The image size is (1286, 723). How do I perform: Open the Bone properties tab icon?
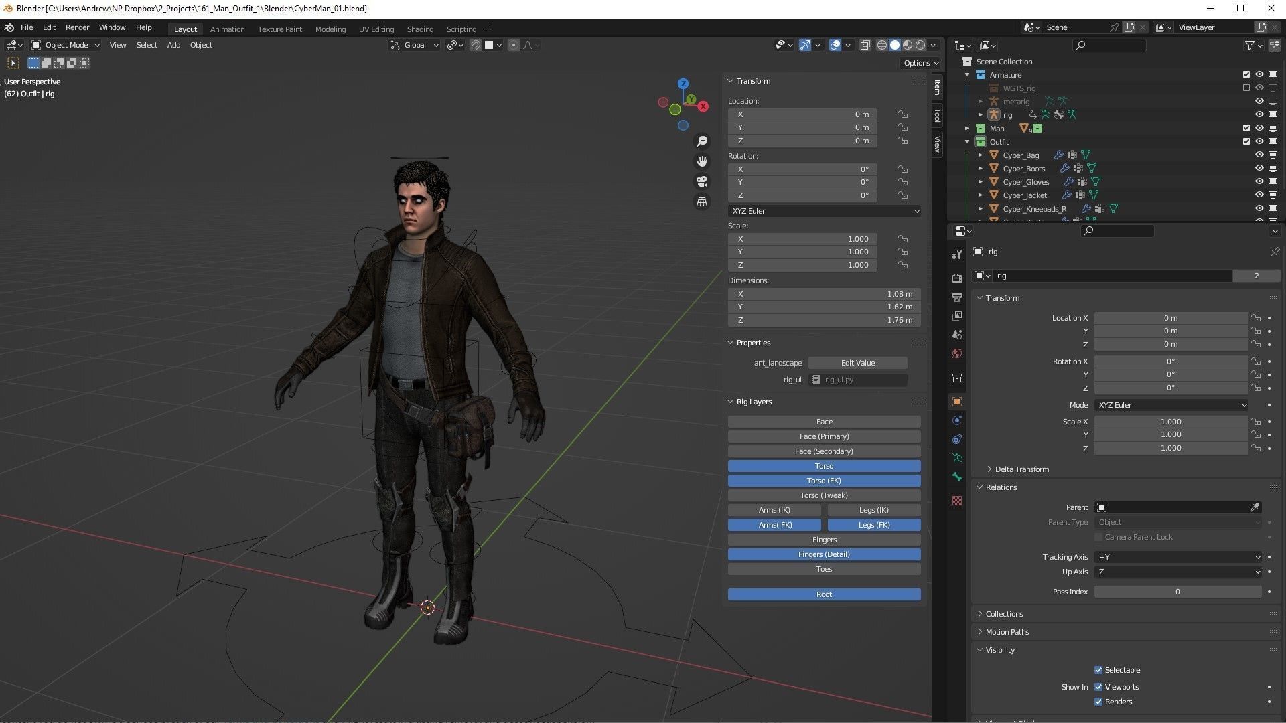point(957,477)
